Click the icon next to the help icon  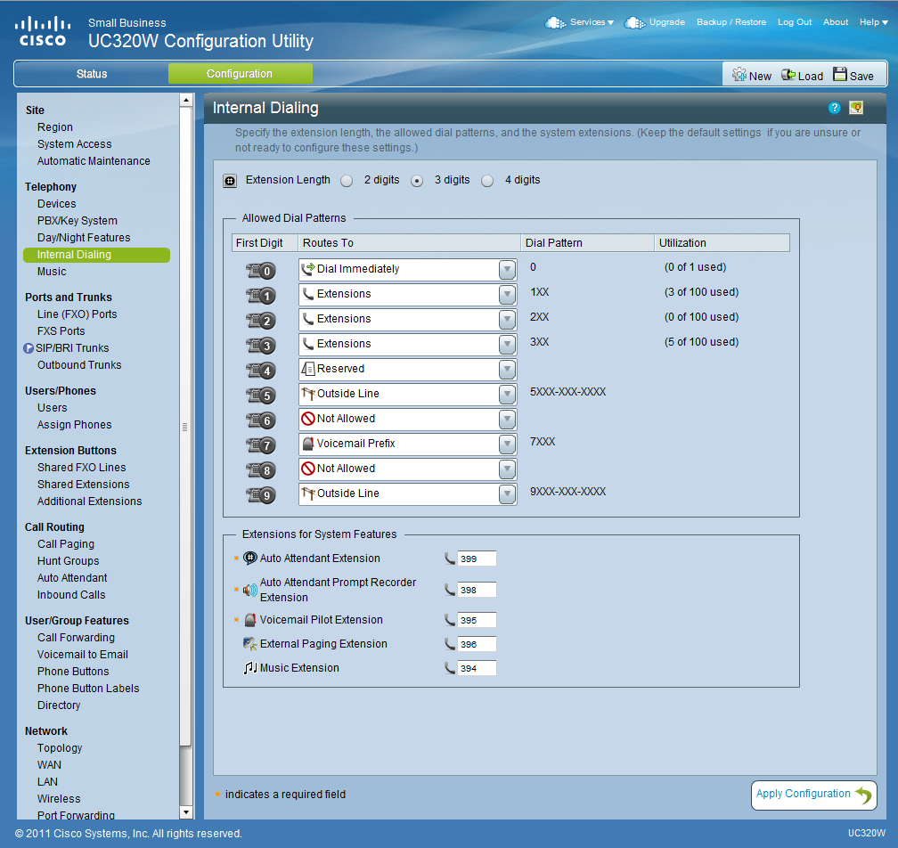pos(856,108)
